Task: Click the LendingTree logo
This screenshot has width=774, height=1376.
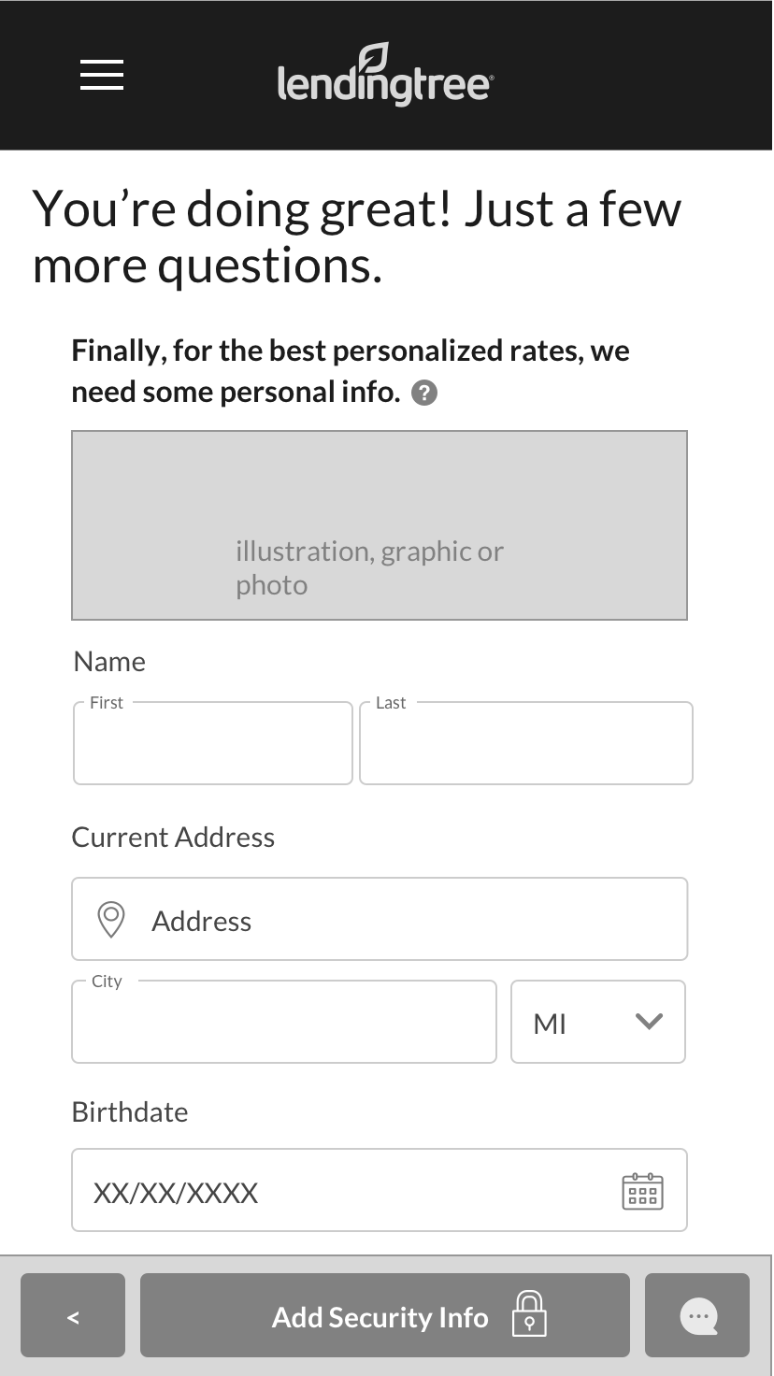Action: pos(385,77)
